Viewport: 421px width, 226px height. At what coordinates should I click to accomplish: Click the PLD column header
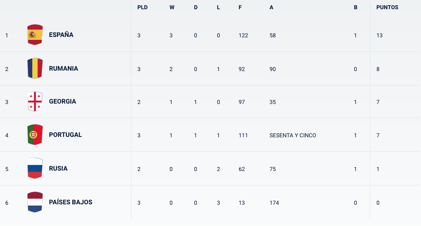pos(142,8)
